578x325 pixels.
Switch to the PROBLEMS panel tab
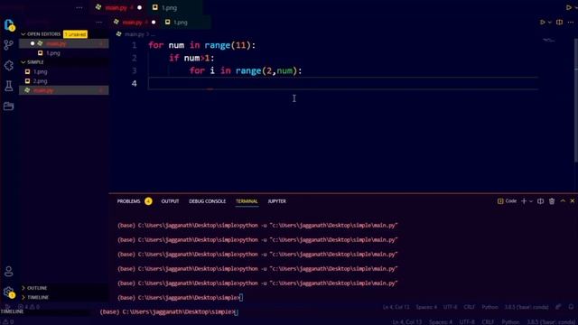click(x=128, y=201)
